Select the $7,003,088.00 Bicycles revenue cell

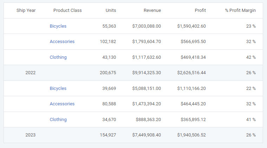click(146, 26)
